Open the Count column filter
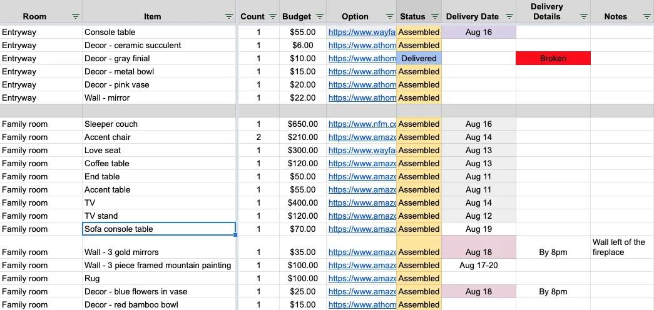The image size is (654, 310). point(273,17)
